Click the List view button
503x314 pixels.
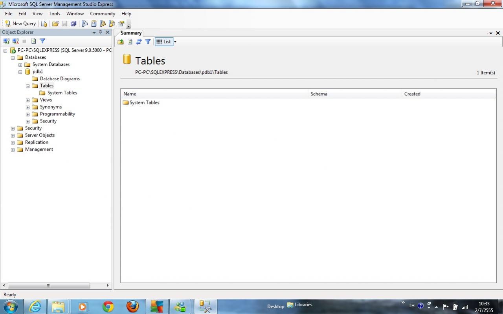(163, 42)
